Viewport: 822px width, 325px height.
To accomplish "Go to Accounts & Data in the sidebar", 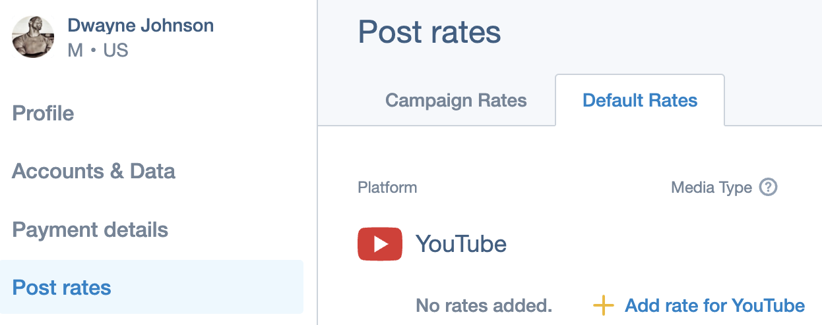I will coord(94,171).
